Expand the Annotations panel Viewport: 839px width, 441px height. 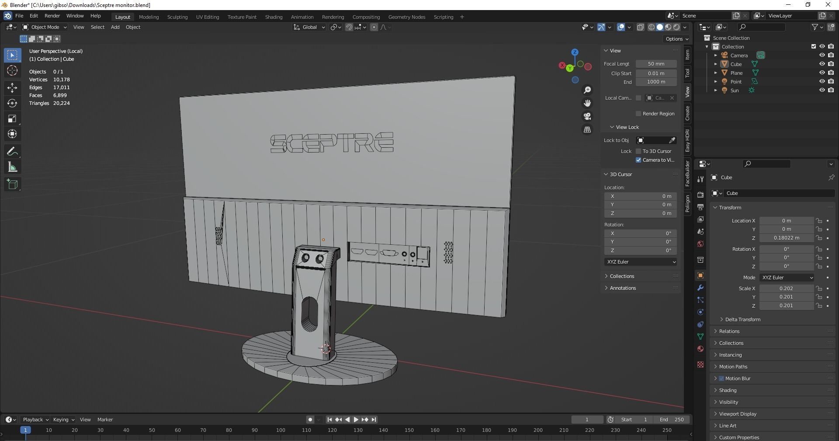[622, 288]
